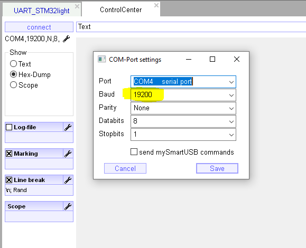Screen dimensions: 306x248
Task: Select the Scope show radio button
Action: point(13,85)
